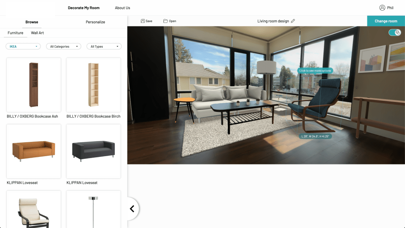The width and height of the screenshot is (405, 228).
Task: Open the All Types dropdown
Action: click(x=104, y=46)
